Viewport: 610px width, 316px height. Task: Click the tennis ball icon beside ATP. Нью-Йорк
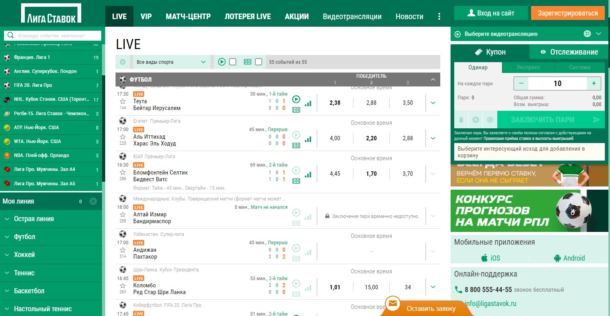pyautogui.click(x=7, y=128)
